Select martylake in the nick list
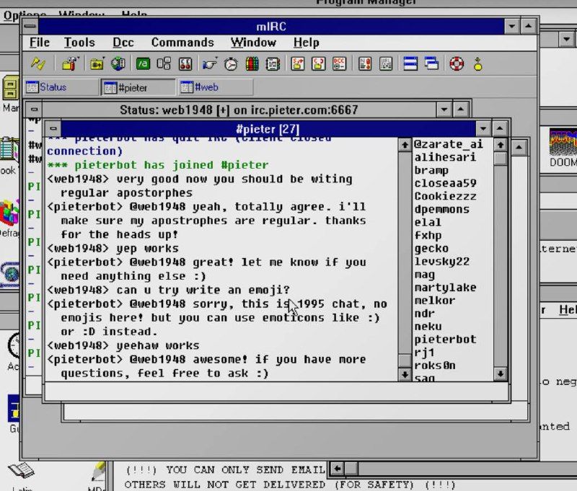577x491 pixels. click(445, 288)
